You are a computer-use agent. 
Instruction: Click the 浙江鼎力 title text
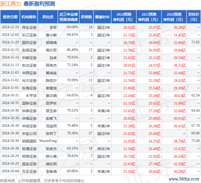coord(10,4)
